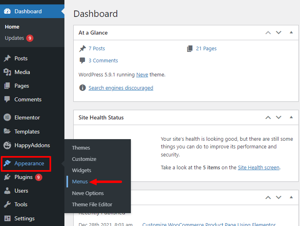The width and height of the screenshot is (300, 226).
Task: Open the Dashboard menu item
Action: pos(32,11)
